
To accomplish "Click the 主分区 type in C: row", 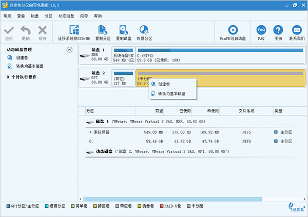I will click(286, 141).
